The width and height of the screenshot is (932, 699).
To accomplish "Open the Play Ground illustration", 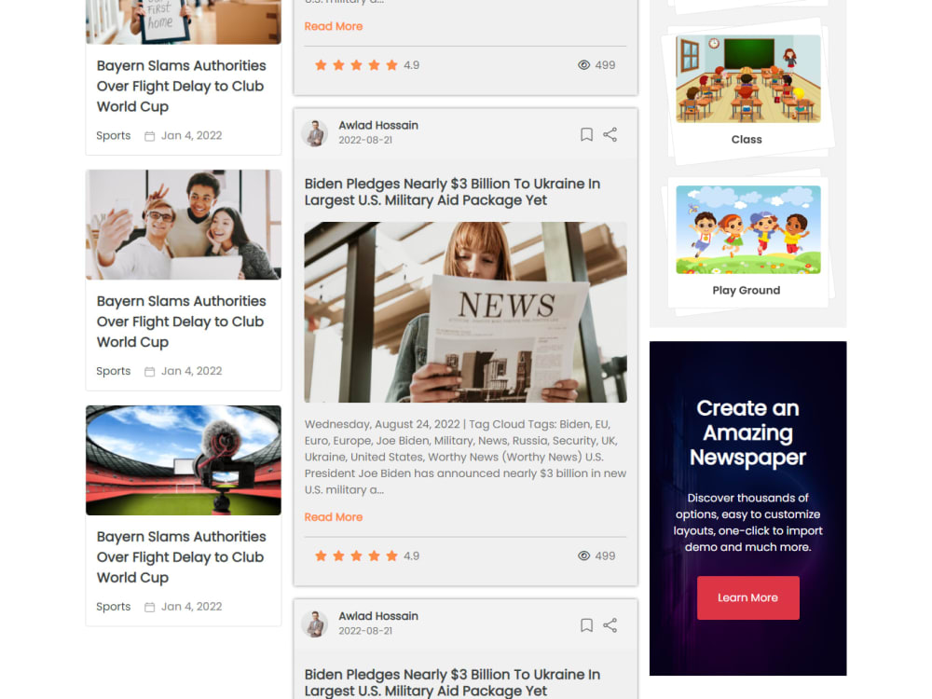I will click(746, 229).
